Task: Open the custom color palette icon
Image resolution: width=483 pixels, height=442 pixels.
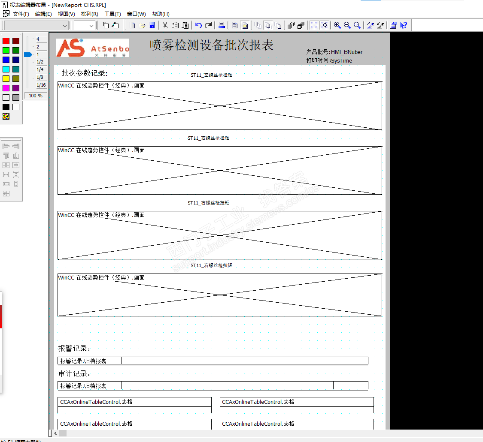Action: pos(6,116)
